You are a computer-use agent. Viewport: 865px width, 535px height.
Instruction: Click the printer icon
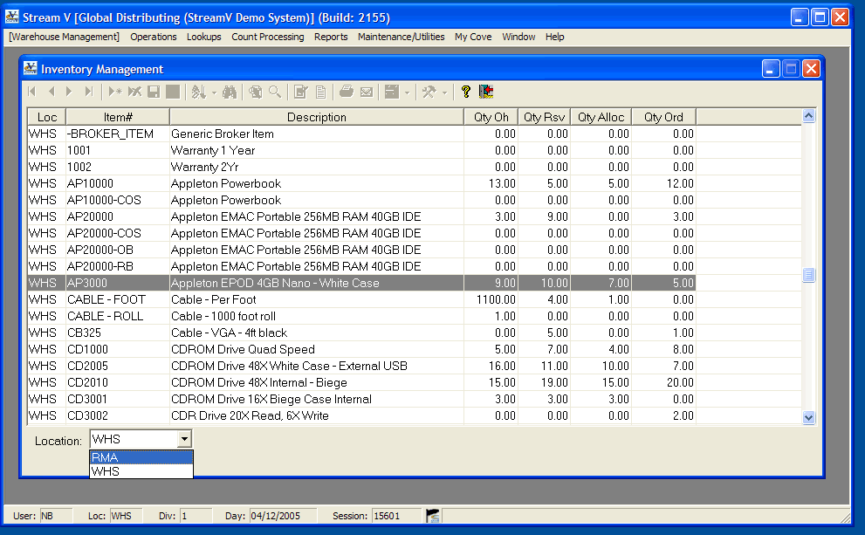tap(347, 92)
